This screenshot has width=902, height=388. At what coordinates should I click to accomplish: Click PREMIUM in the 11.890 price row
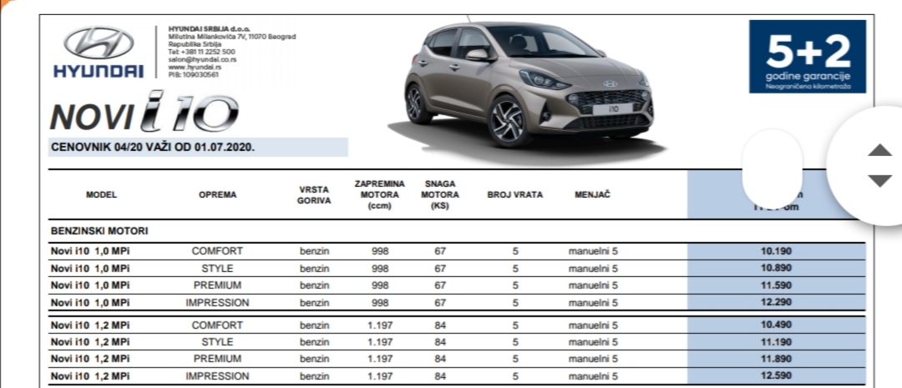pos(217,360)
